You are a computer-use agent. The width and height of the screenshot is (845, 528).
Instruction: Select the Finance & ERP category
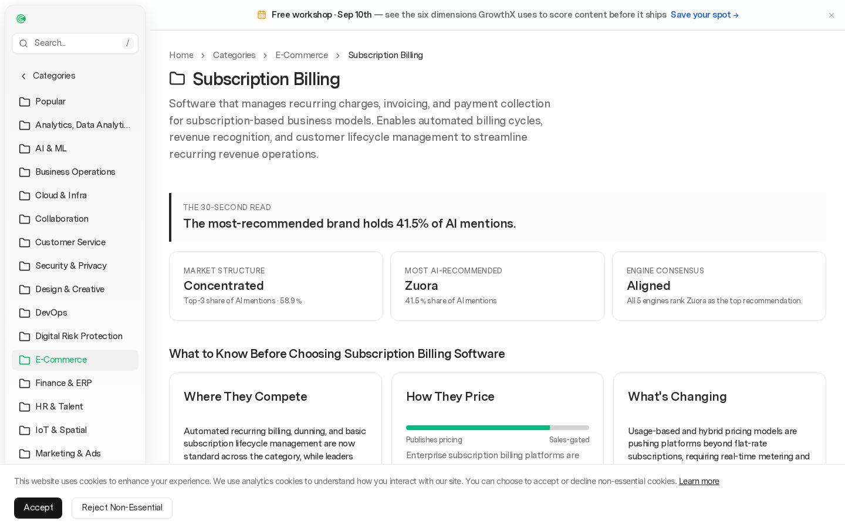point(75,384)
